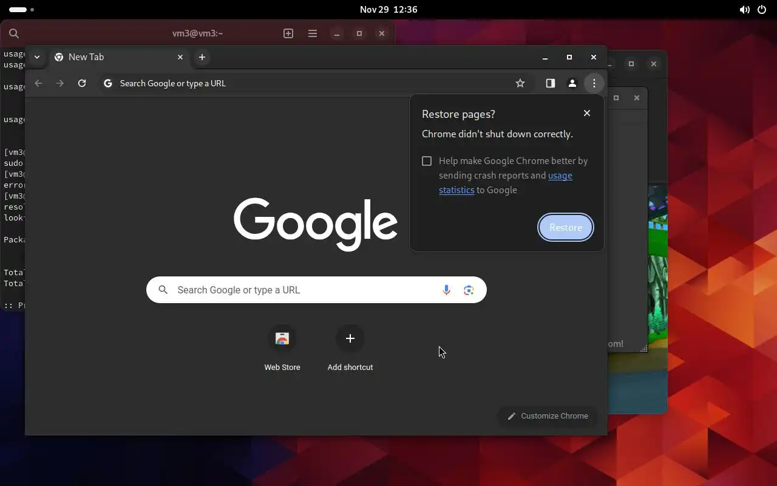777x486 pixels.
Task: Enable sending crash reports checkbox
Action: click(x=427, y=161)
